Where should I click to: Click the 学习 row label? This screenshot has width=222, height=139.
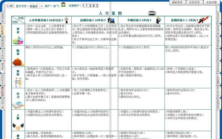(x=18, y=95)
